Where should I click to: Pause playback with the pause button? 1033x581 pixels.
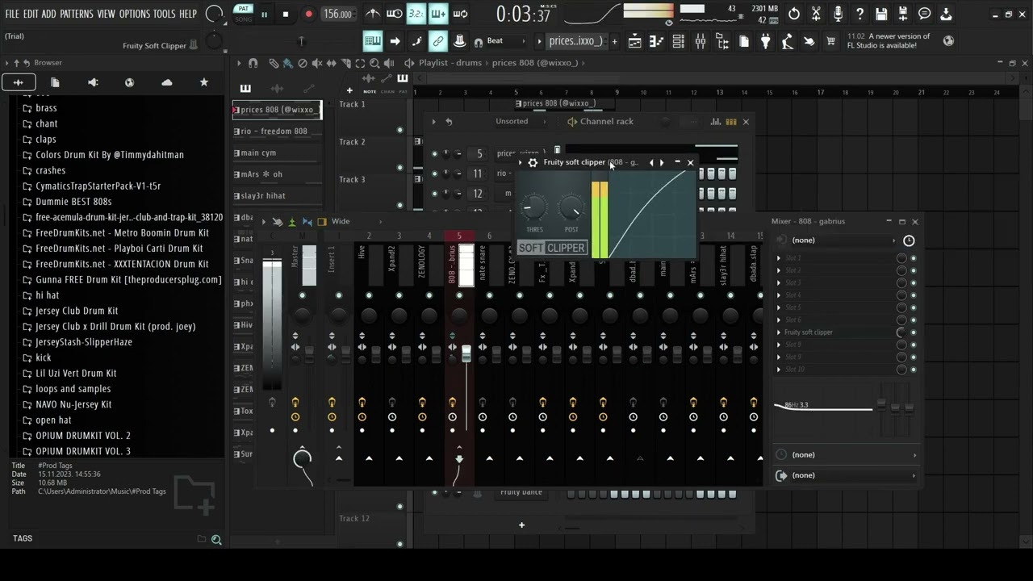[x=264, y=14]
